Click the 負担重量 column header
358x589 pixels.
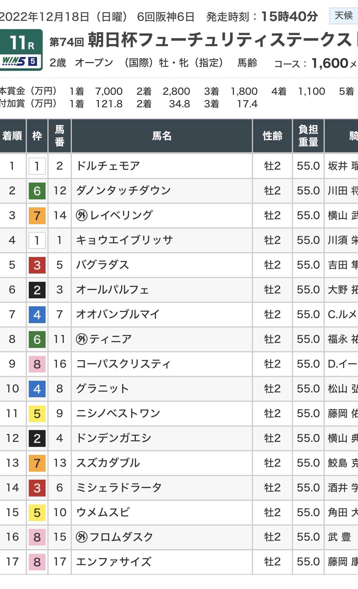click(308, 136)
